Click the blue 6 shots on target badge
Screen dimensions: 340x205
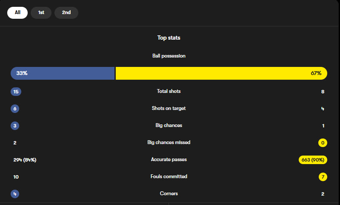15,109
